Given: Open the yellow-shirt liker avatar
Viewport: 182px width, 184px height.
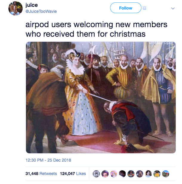Looking at the screenshot, I should pos(157,174).
